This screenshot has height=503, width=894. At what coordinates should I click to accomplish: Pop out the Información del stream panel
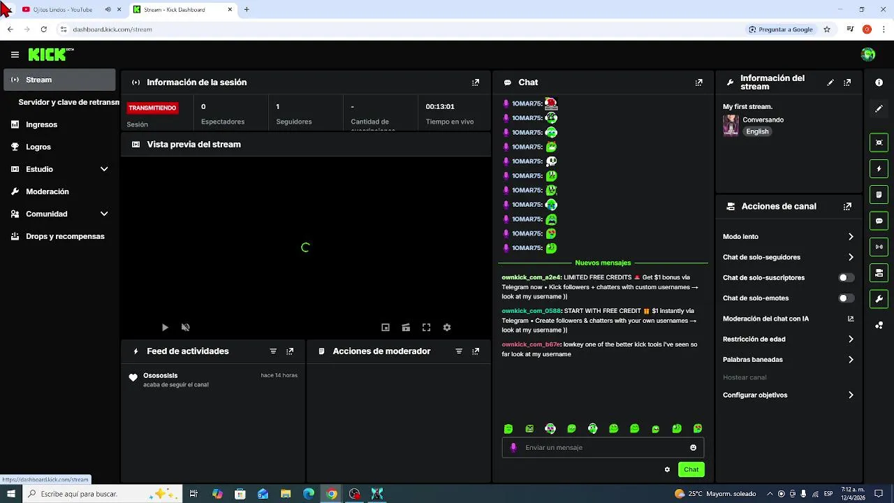[x=847, y=82]
